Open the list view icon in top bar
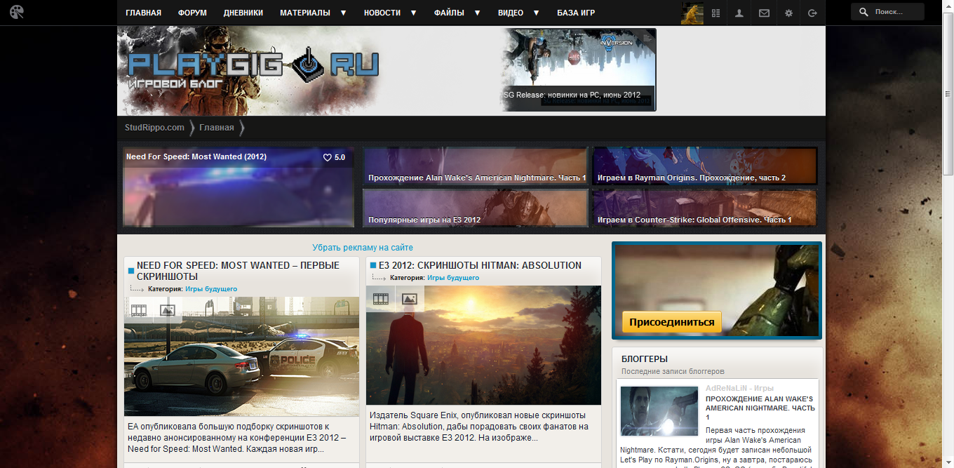954x468 pixels. pyautogui.click(x=716, y=13)
